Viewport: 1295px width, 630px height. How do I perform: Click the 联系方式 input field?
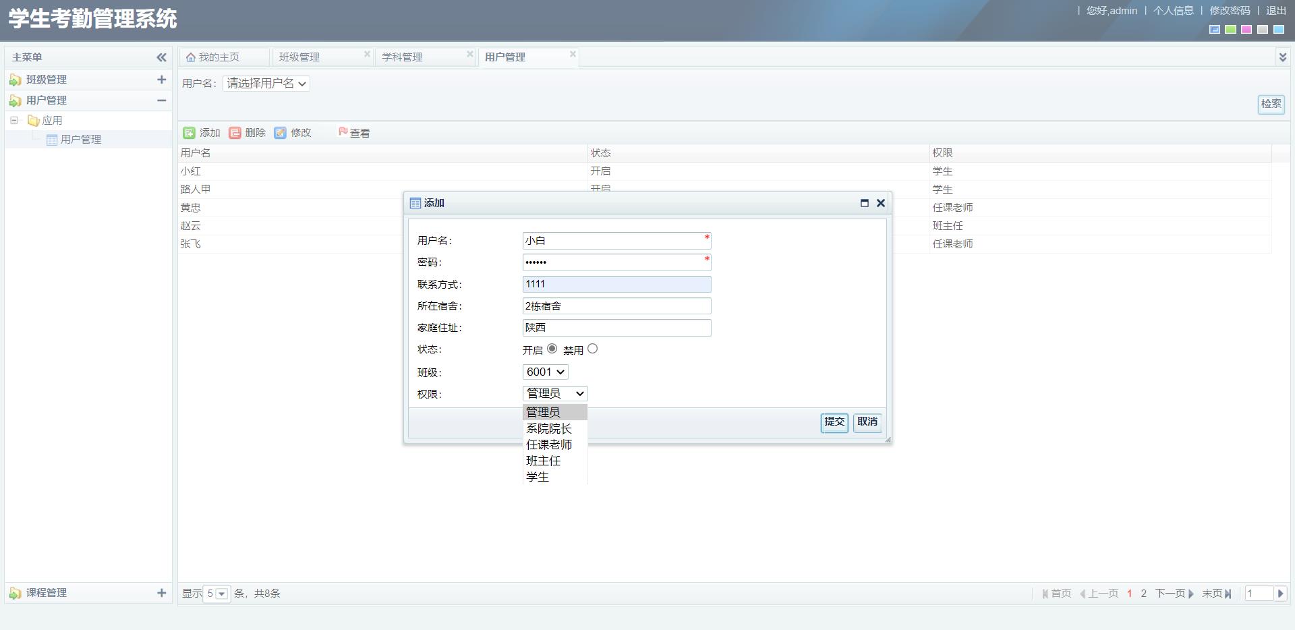pyautogui.click(x=616, y=285)
